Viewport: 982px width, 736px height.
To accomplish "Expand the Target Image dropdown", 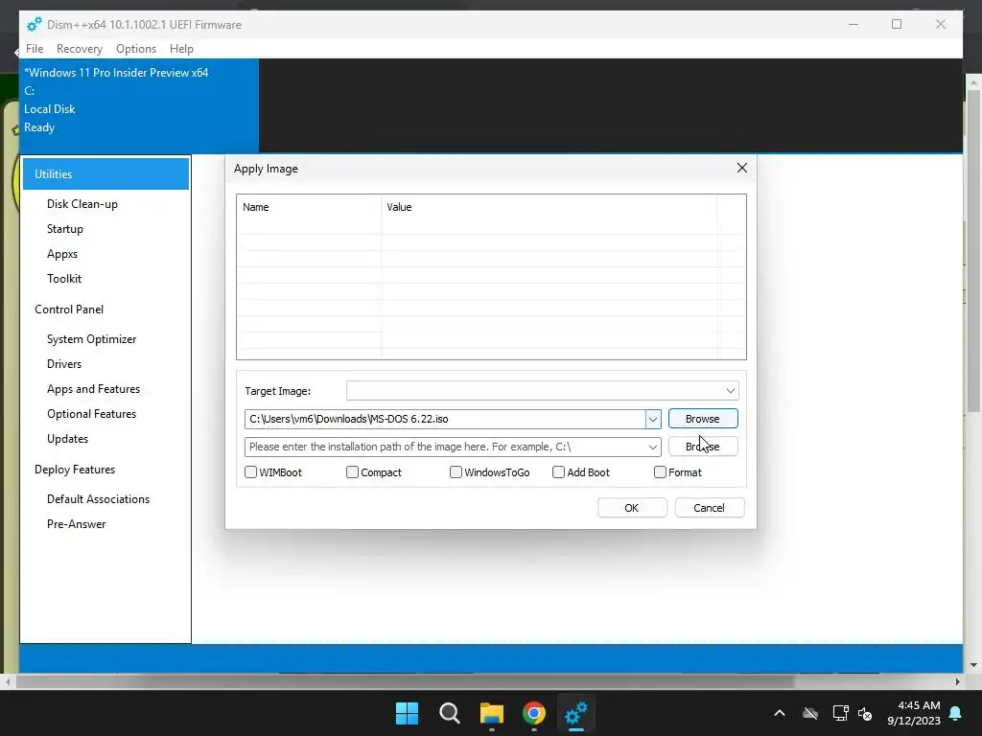I will tap(730, 391).
